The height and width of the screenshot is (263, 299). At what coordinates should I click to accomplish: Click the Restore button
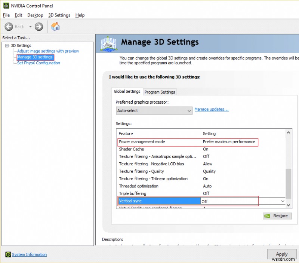pyautogui.click(x=277, y=216)
